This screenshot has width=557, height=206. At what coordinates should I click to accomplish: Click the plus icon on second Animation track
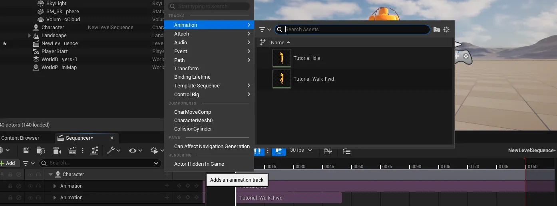[x=167, y=198]
